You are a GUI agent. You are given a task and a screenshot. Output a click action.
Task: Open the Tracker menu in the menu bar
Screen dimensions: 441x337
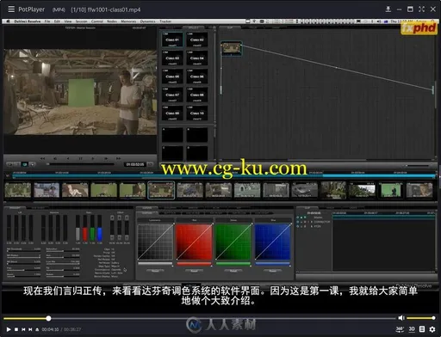click(x=165, y=21)
